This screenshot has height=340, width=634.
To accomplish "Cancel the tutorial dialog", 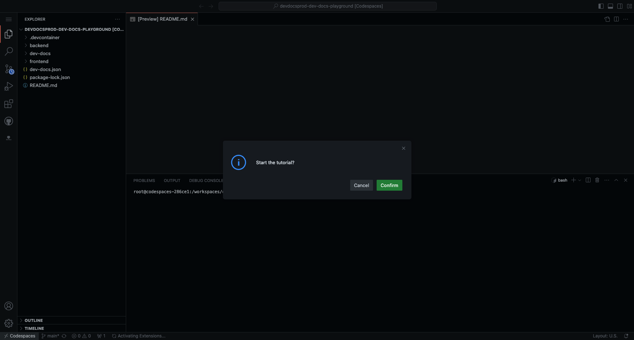I will pos(361,185).
